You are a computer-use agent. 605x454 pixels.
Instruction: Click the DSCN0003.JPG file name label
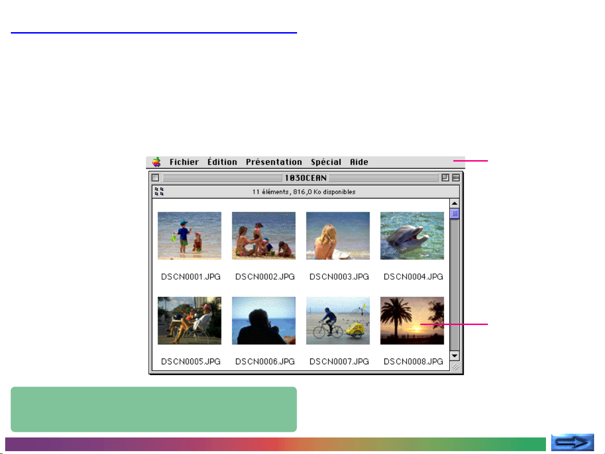pyautogui.click(x=339, y=277)
